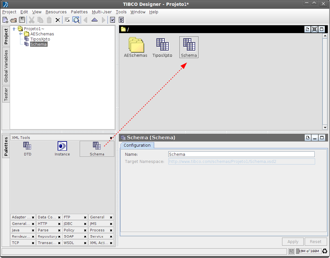This screenshot has height=258, width=330.
Task: Click the up-triangle navigate toolbar icon
Action: (x=94, y=20)
